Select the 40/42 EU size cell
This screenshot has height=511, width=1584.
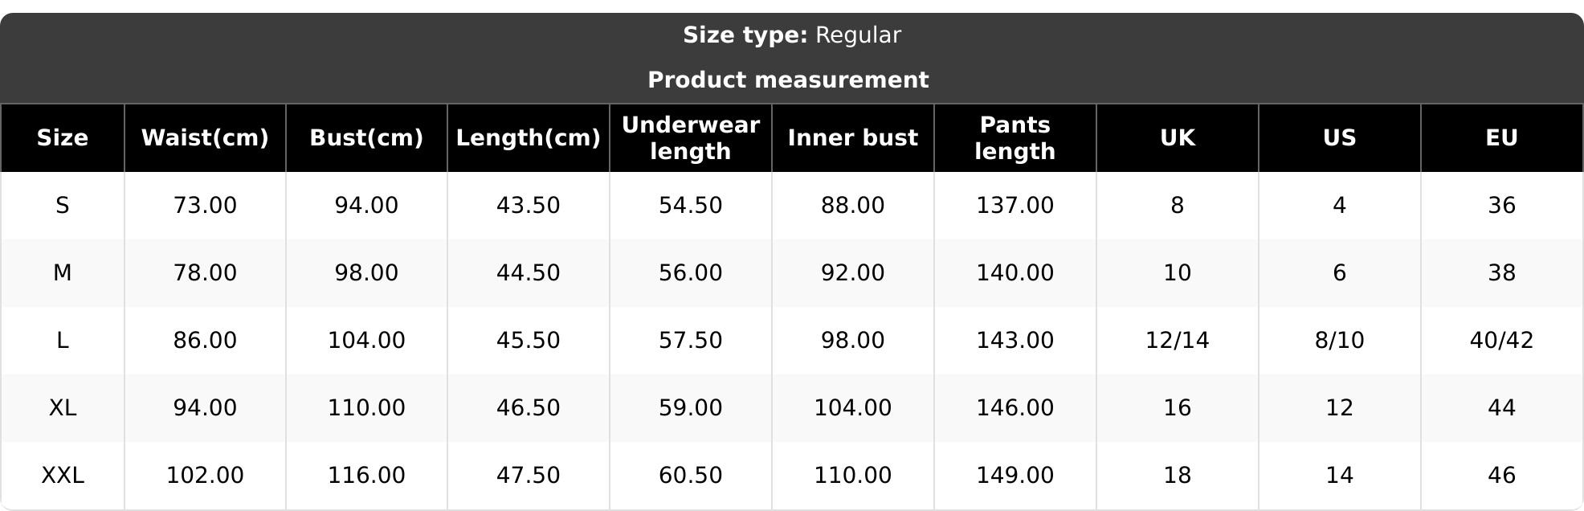[1501, 341]
